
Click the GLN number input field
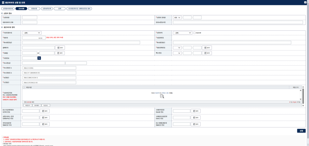tap(182, 111)
